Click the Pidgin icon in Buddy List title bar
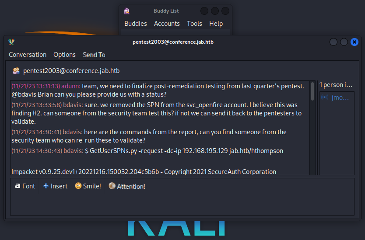Screen dimensions: 365x240 tap(127, 11)
